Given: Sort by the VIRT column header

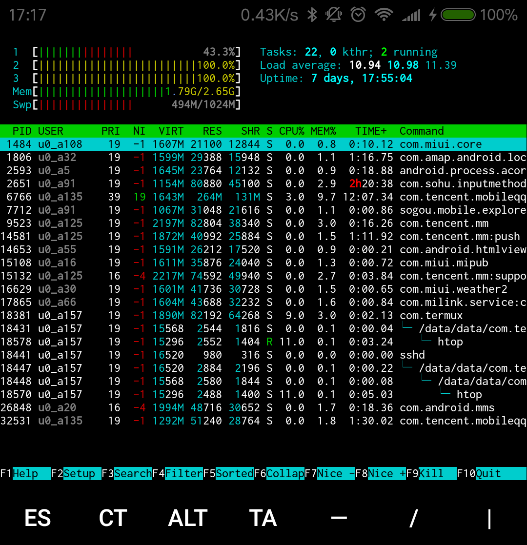Looking at the screenshot, I should [171, 131].
